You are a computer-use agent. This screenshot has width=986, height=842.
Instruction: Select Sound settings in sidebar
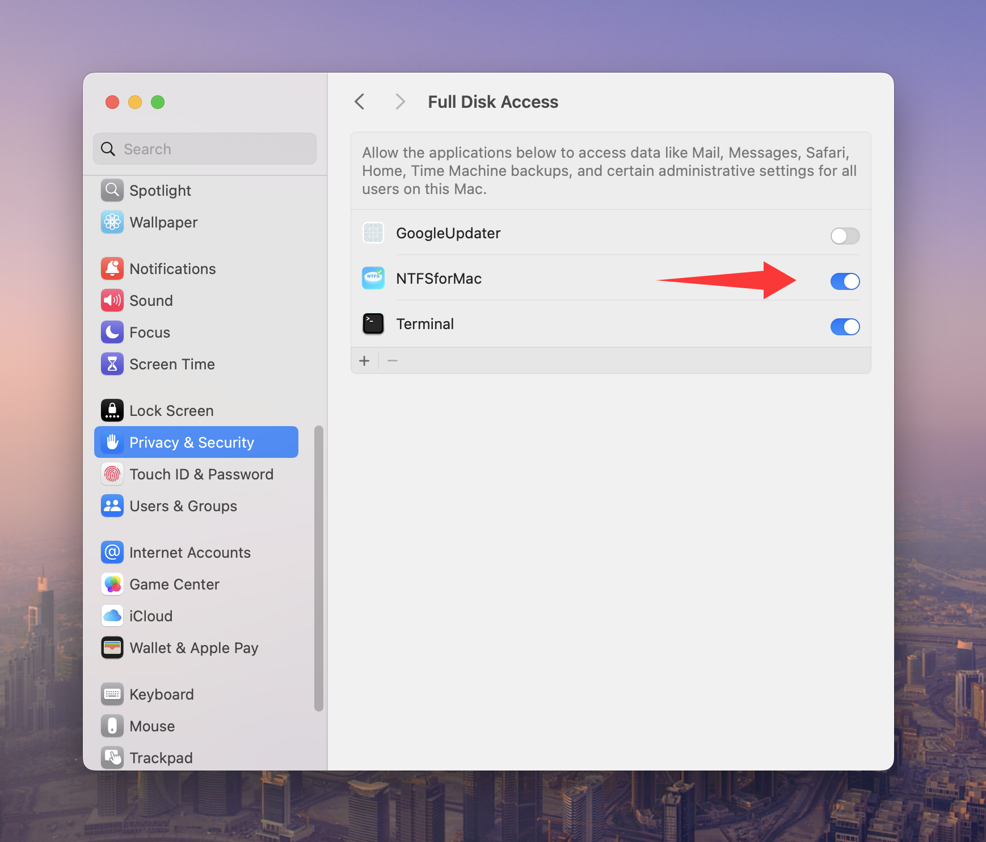coord(151,300)
